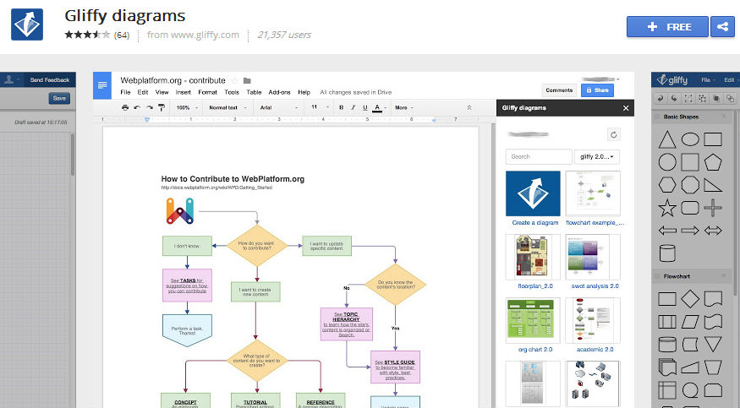
Task: Click the folder icon next to document title
Action: click(247, 80)
